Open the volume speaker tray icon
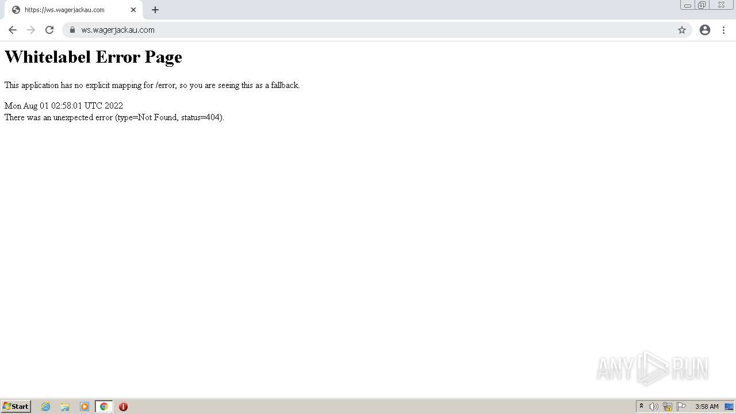Viewport: 736px width, 414px height. pos(654,407)
